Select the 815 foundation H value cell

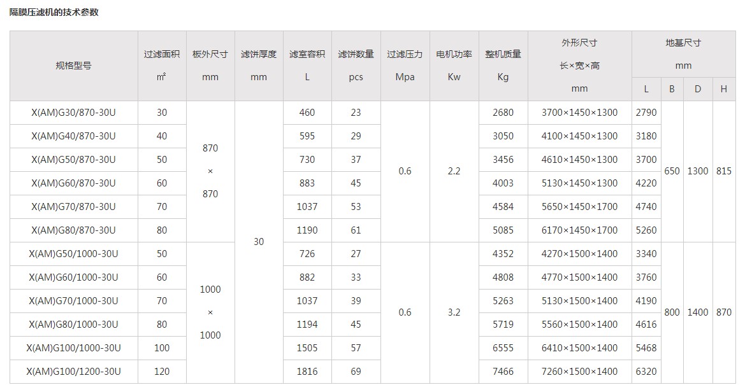click(723, 171)
